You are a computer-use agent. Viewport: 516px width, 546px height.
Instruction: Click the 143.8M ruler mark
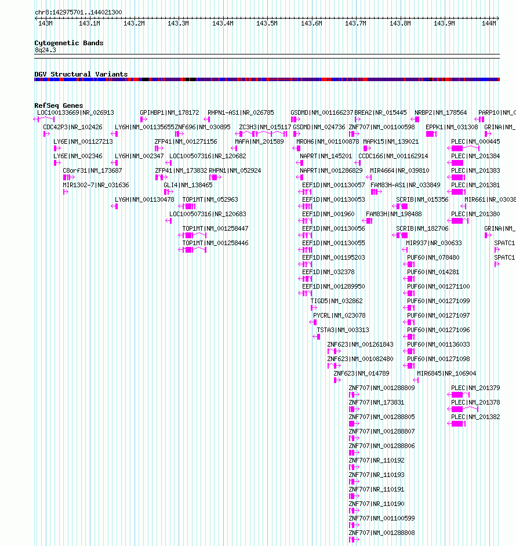400,23
